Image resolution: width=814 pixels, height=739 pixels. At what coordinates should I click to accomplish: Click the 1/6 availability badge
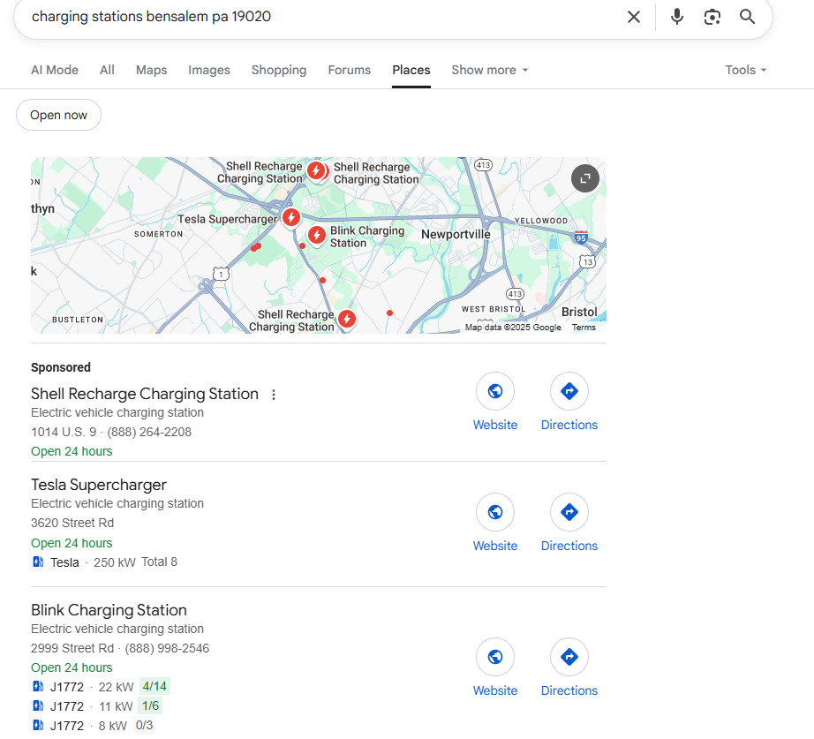(x=151, y=705)
